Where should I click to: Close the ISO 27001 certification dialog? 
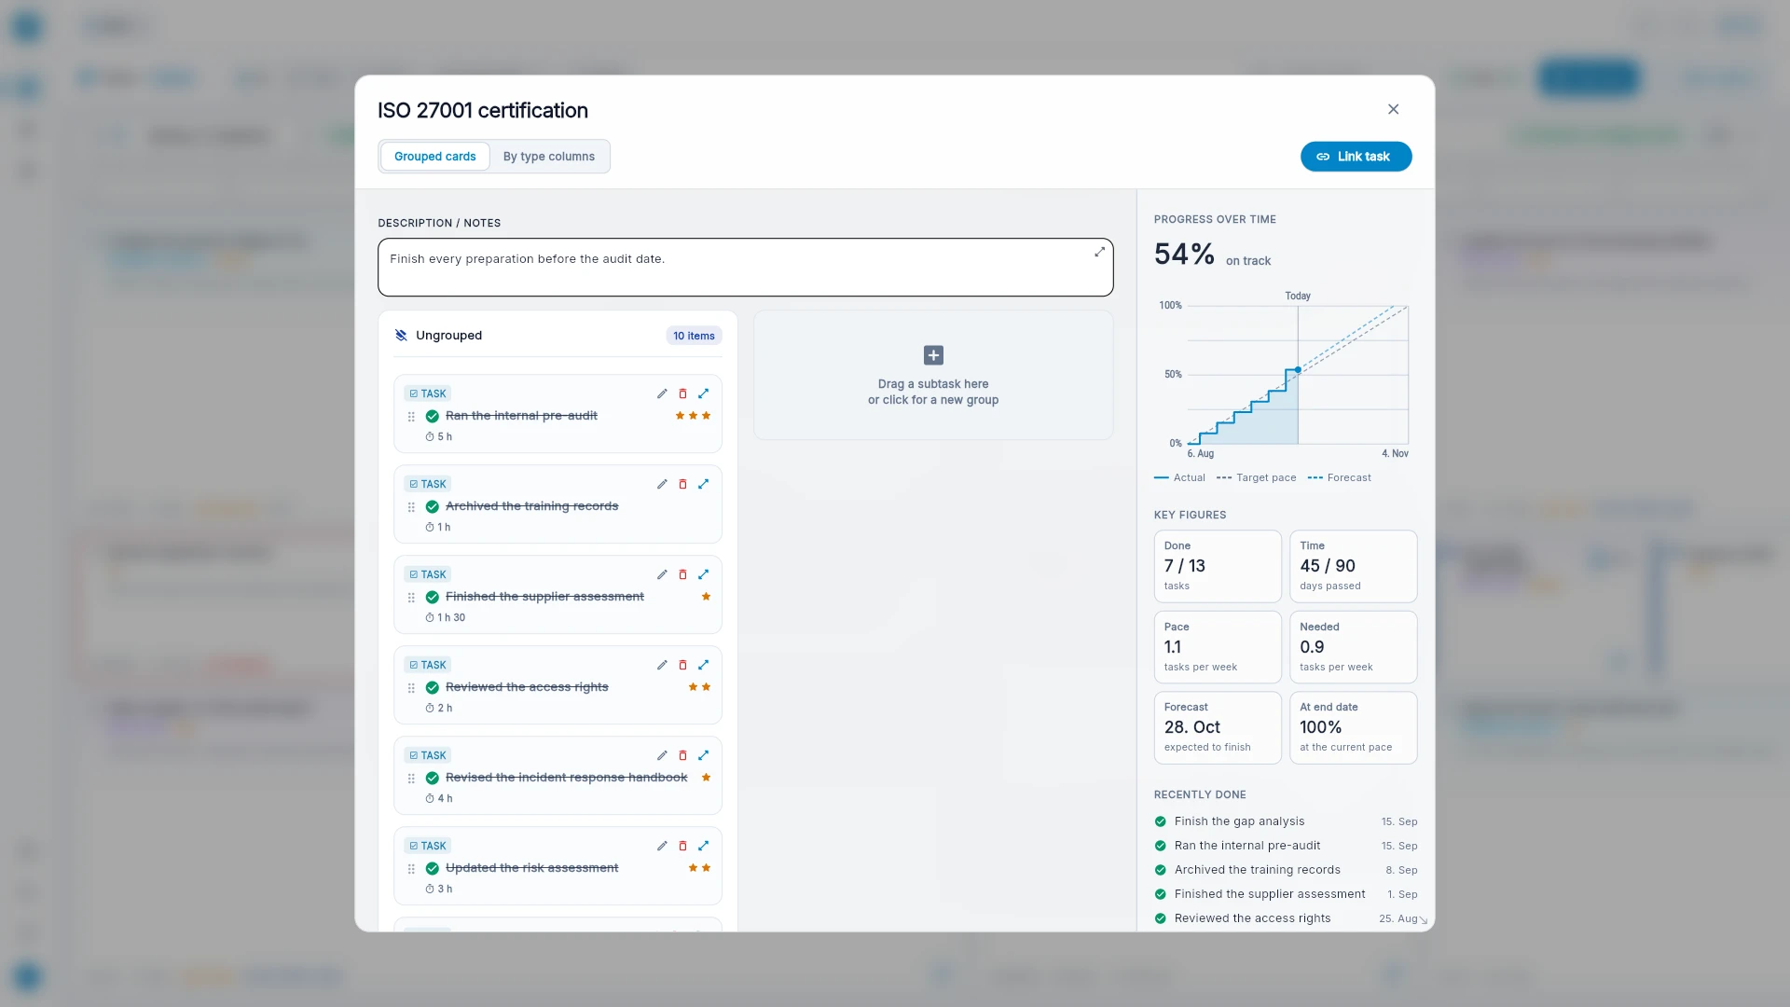click(1394, 109)
